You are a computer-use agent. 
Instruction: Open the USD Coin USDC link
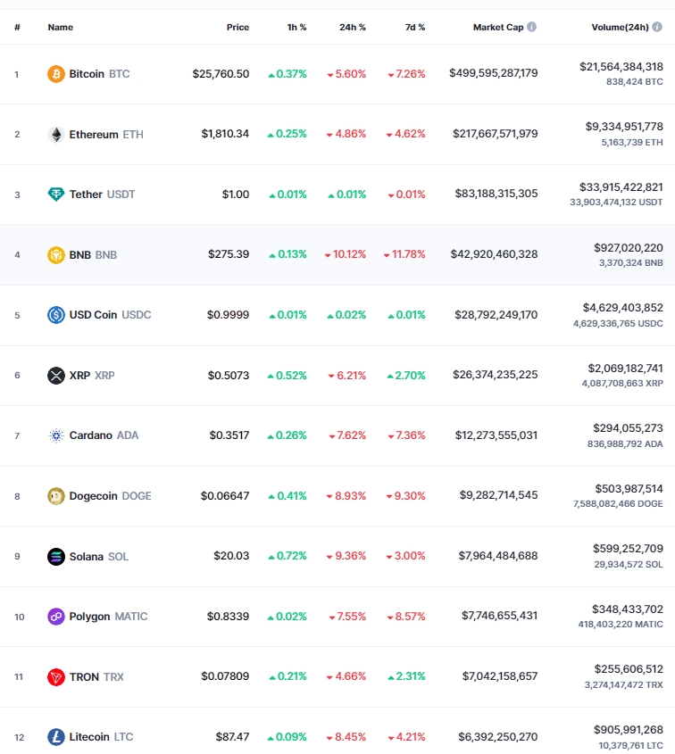point(110,315)
